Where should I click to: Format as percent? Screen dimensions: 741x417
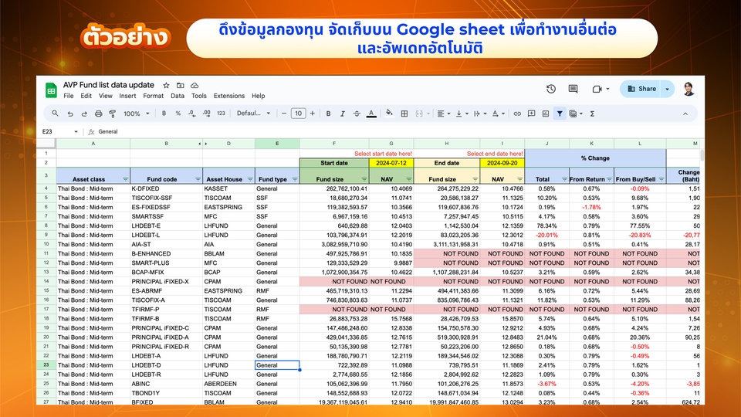pos(178,114)
